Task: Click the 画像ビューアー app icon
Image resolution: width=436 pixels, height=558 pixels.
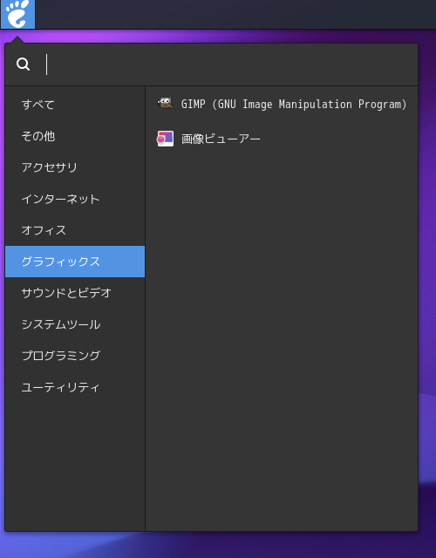Action: coord(165,139)
